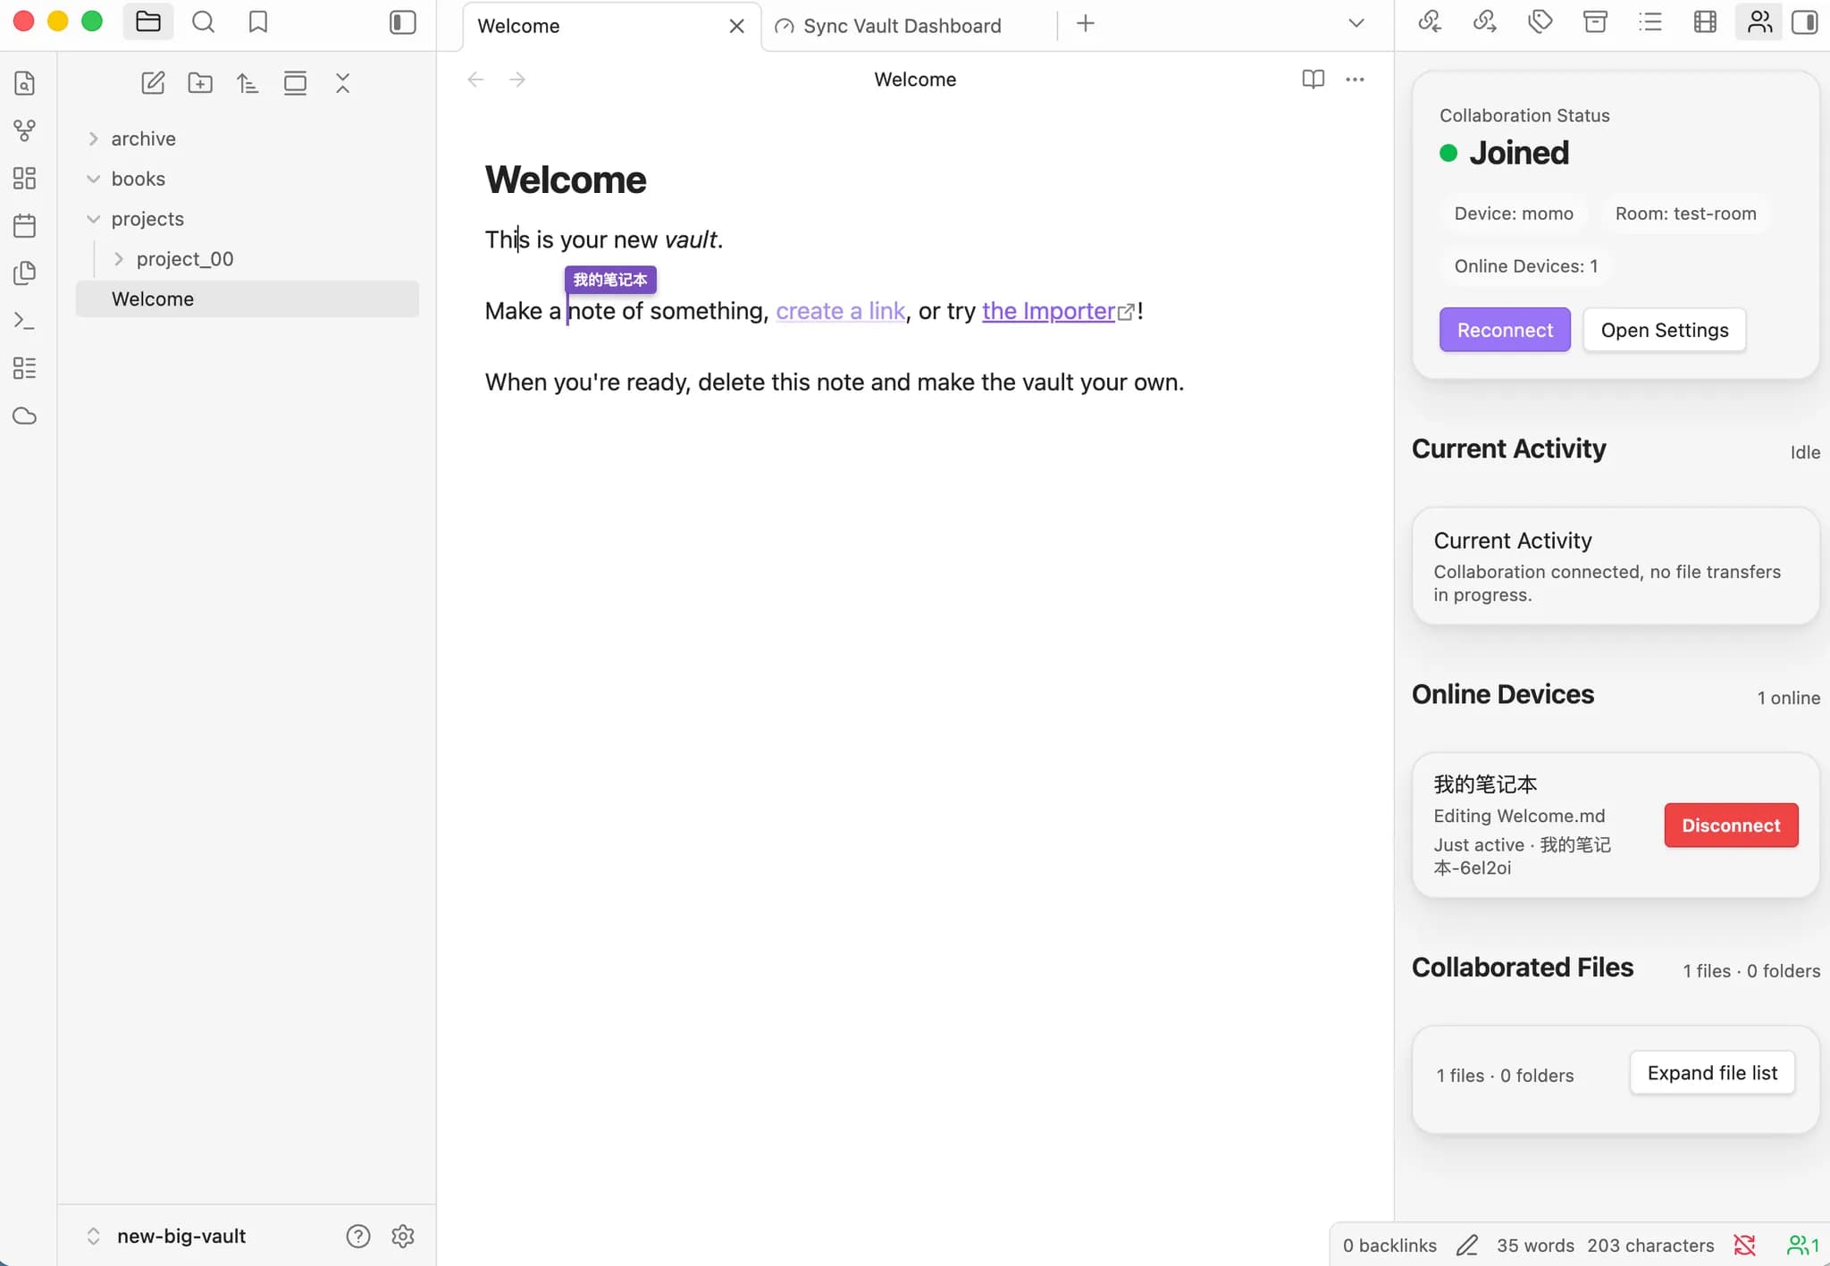Open note more options ellipsis
The width and height of the screenshot is (1830, 1266).
click(1355, 80)
